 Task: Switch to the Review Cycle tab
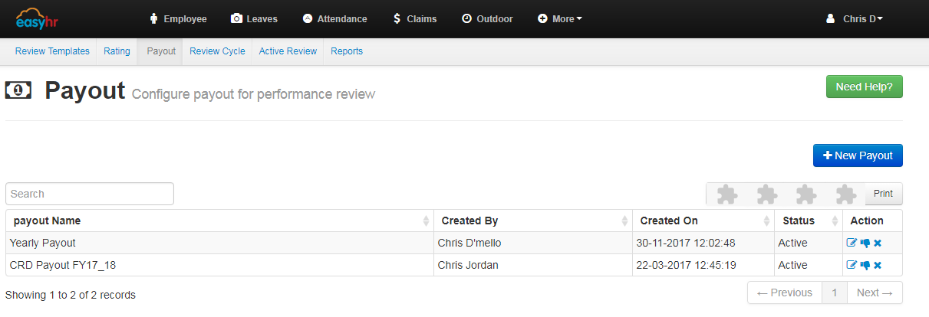[217, 51]
